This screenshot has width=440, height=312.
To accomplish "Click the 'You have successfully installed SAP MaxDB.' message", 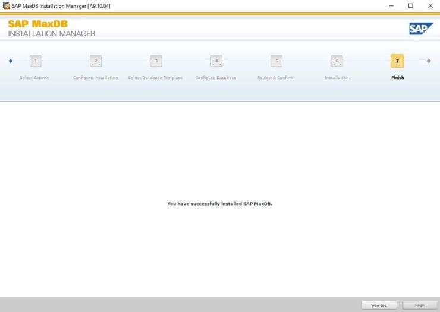I will coord(220,204).
